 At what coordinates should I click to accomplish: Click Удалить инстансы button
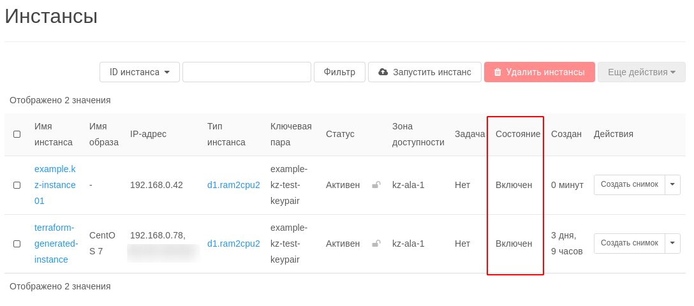[x=540, y=72]
